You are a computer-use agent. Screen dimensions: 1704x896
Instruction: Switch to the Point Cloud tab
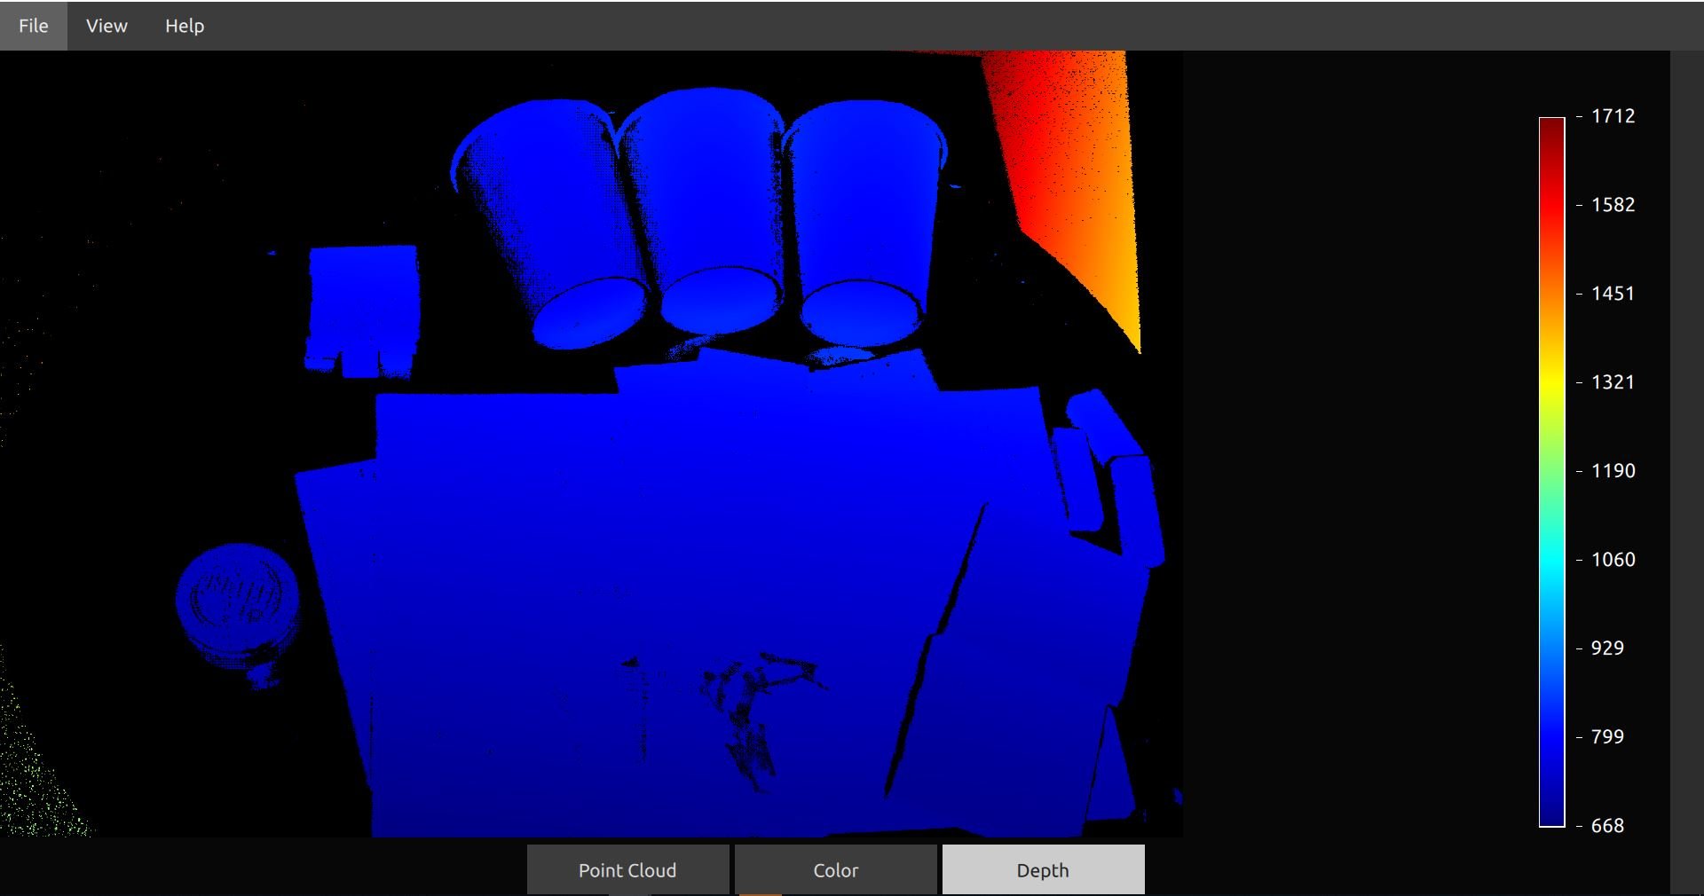pyautogui.click(x=627, y=870)
